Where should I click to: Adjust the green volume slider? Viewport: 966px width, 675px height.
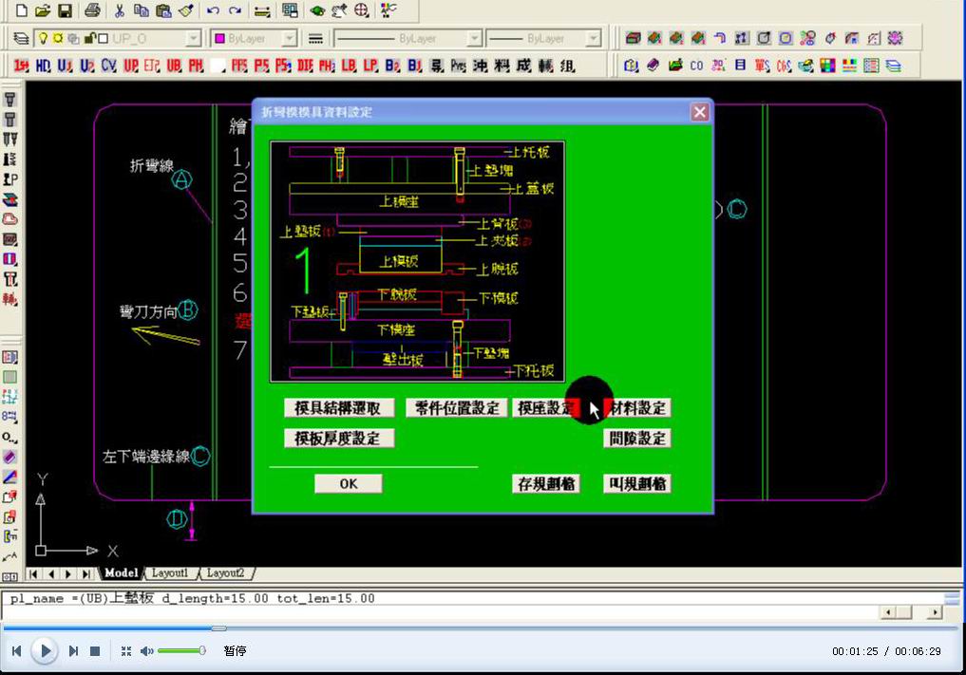[x=181, y=650]
